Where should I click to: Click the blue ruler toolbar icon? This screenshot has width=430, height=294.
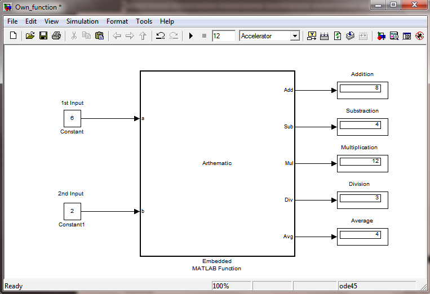tap(325, 36)
